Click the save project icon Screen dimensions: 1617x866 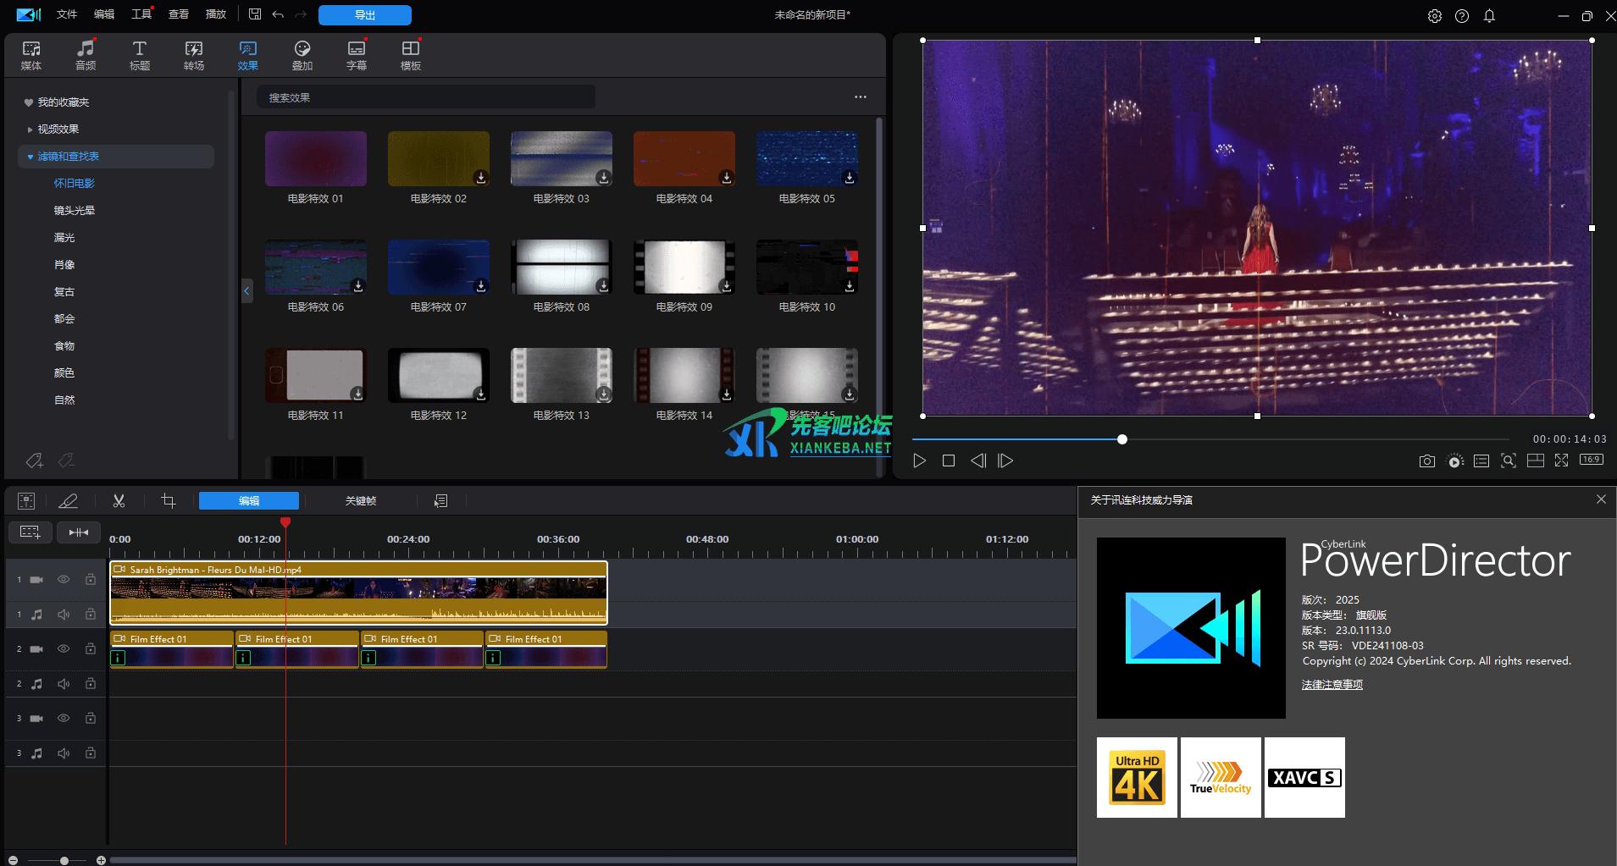[255, 14]
